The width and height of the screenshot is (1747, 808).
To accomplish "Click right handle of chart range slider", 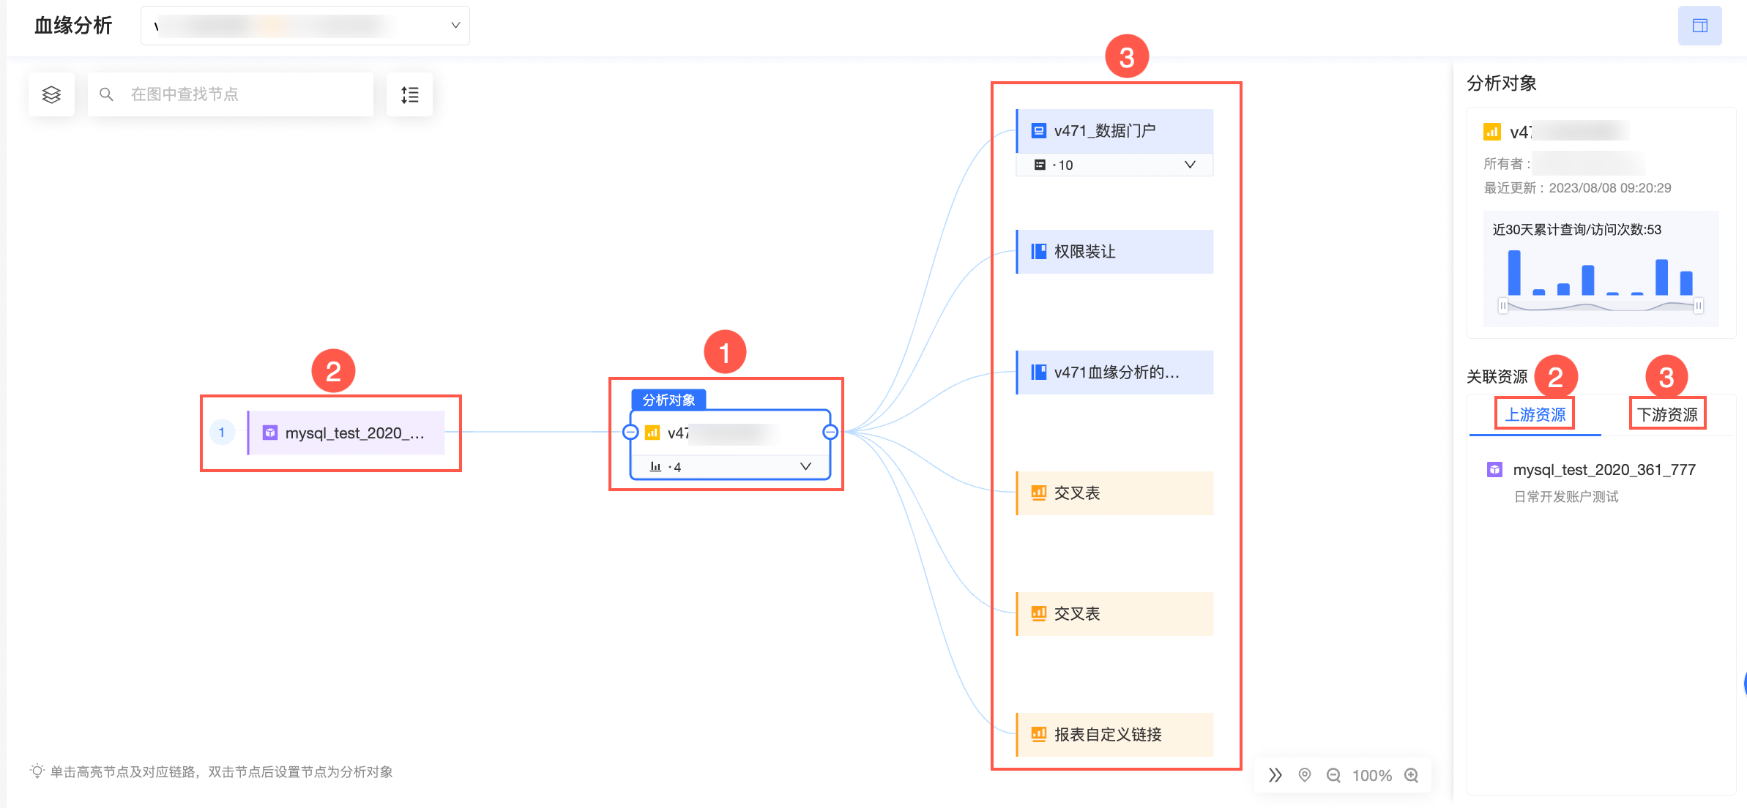I will (1698, 305).
